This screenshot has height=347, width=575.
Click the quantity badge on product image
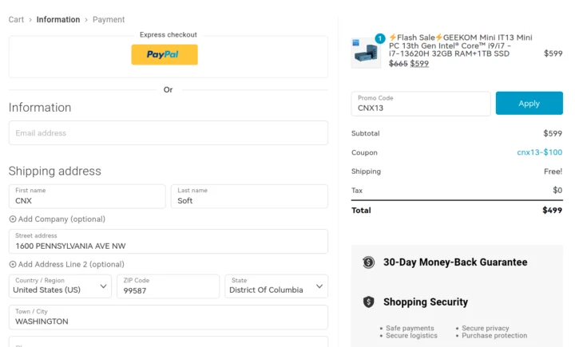point(380,38)
